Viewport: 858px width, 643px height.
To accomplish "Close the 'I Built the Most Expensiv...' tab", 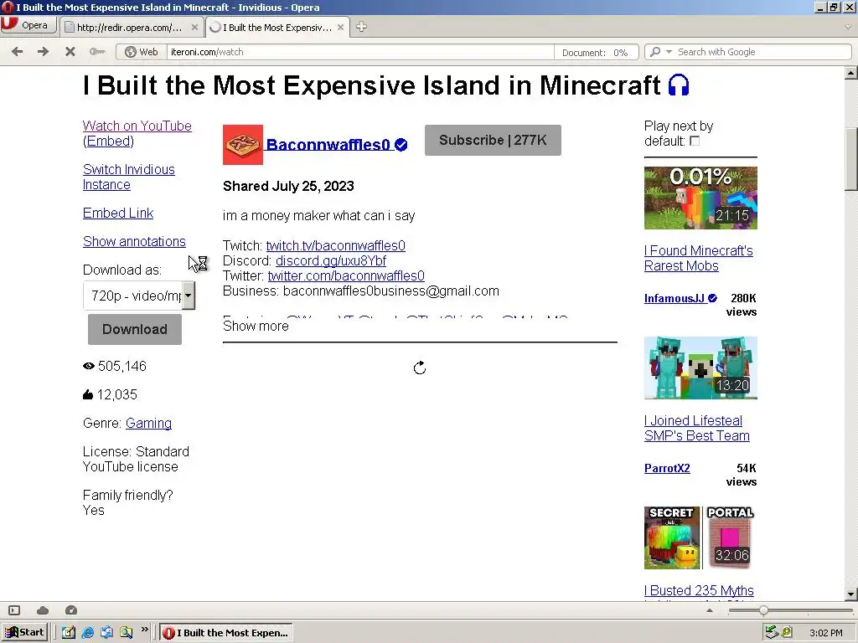I will click(340, 28).
